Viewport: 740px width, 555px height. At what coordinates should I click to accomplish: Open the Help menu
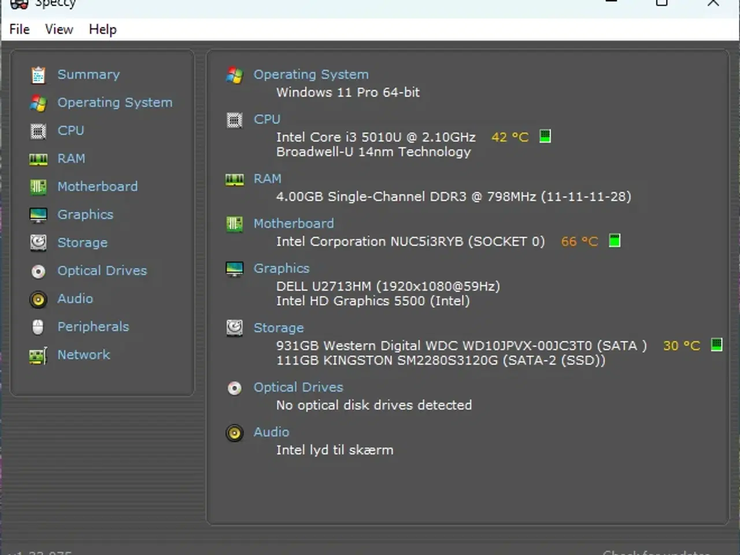pos(102,29)
